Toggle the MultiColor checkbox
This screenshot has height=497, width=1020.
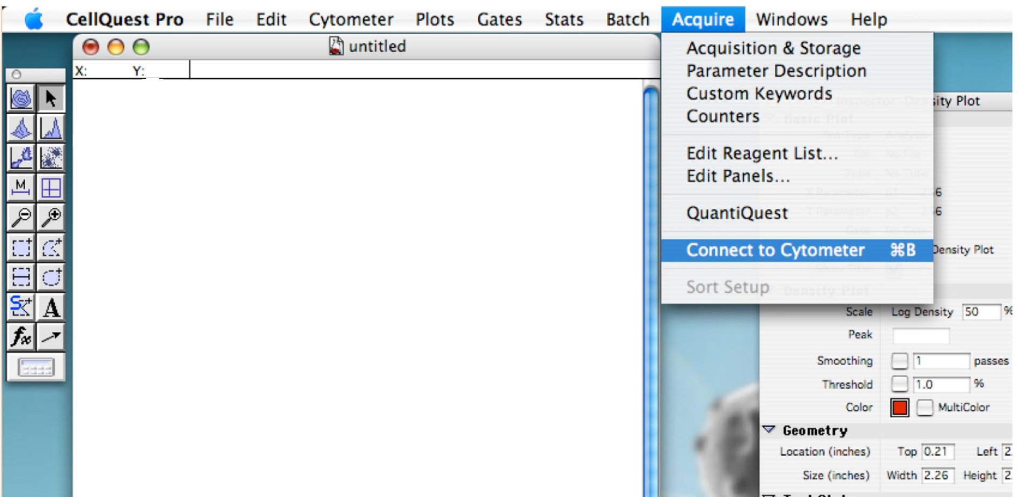tap(925, 407)
